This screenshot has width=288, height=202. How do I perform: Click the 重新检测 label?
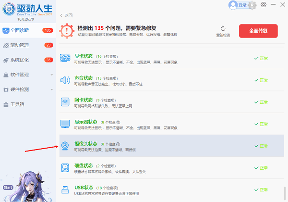[223, 35]
